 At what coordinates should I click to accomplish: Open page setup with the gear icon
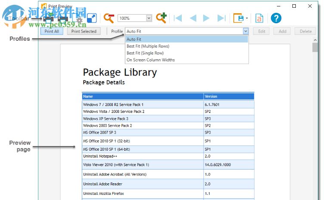click(78, 18)
